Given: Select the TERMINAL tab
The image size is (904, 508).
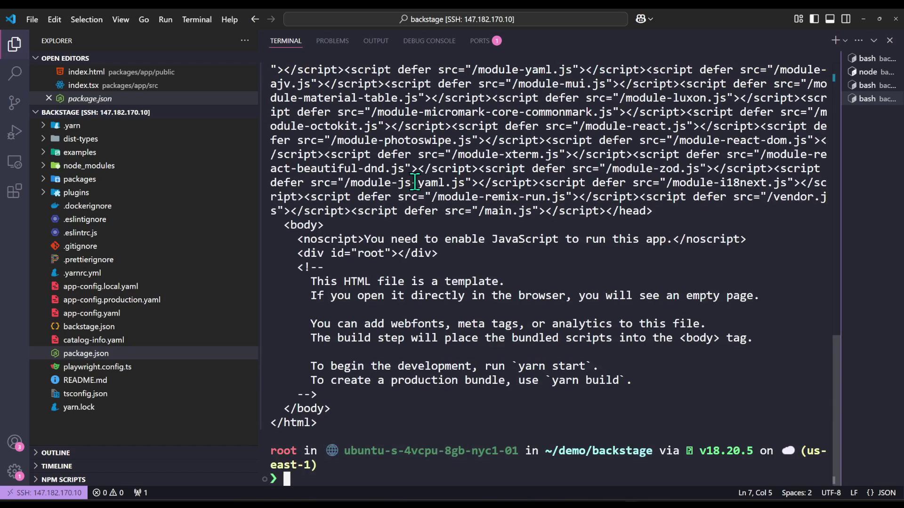Looking at the screenshot, I should point(286,41).
